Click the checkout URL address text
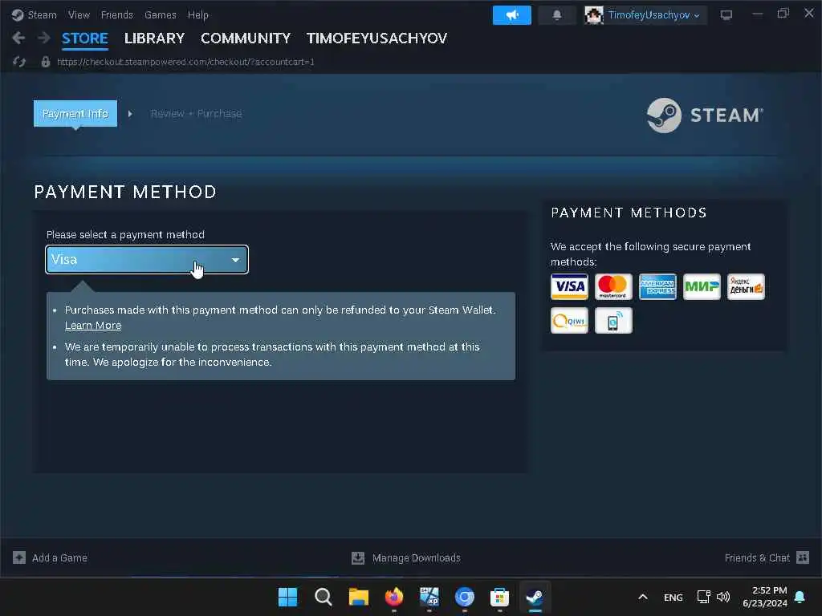This screenshot has height=616, width=822. [x=185, y=62]
